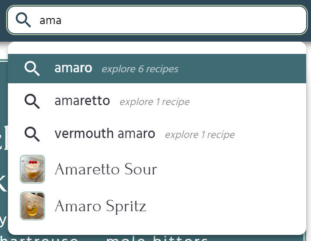Click "explore 1 recipe" beside amaretto
This screenshot has width=311, height=241.
click(154, 102)
